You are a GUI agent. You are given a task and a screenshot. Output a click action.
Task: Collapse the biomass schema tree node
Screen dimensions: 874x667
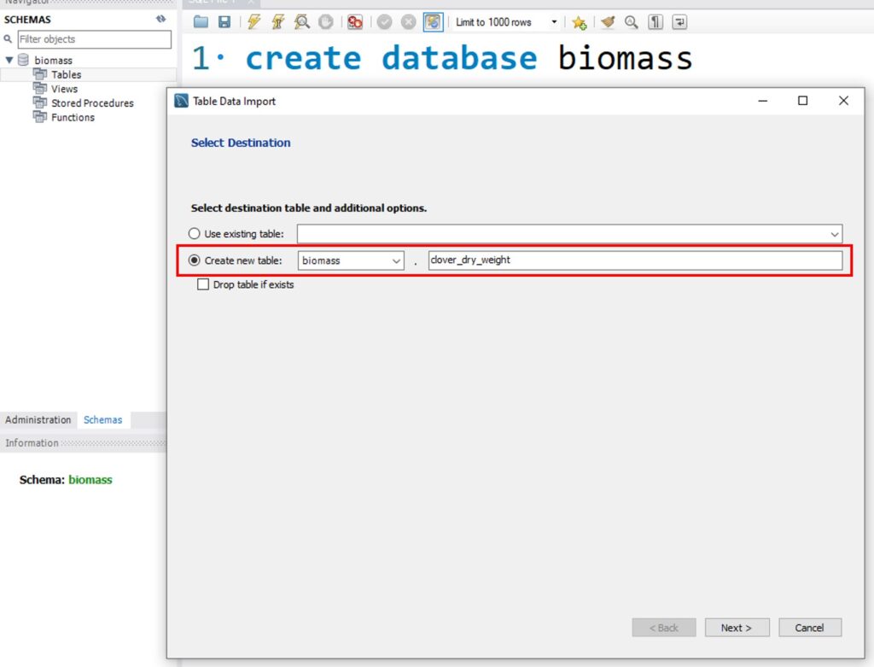coord(9,61)
